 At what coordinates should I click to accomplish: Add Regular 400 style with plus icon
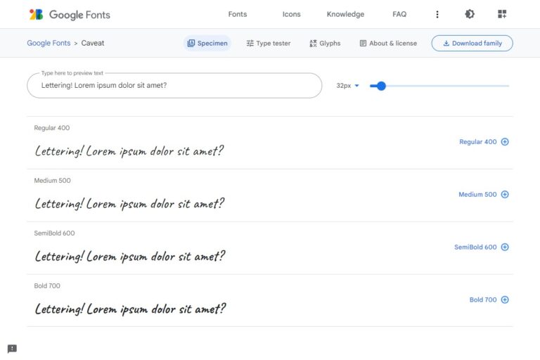pos(504,142)
